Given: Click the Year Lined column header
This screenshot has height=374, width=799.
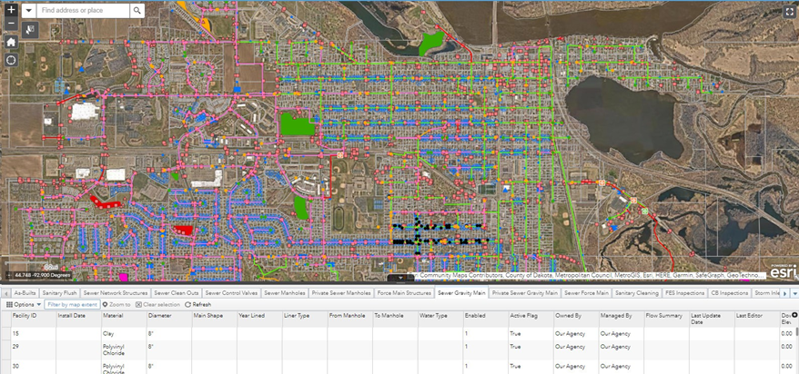Looking at the screenshot, I should point(259,319).
